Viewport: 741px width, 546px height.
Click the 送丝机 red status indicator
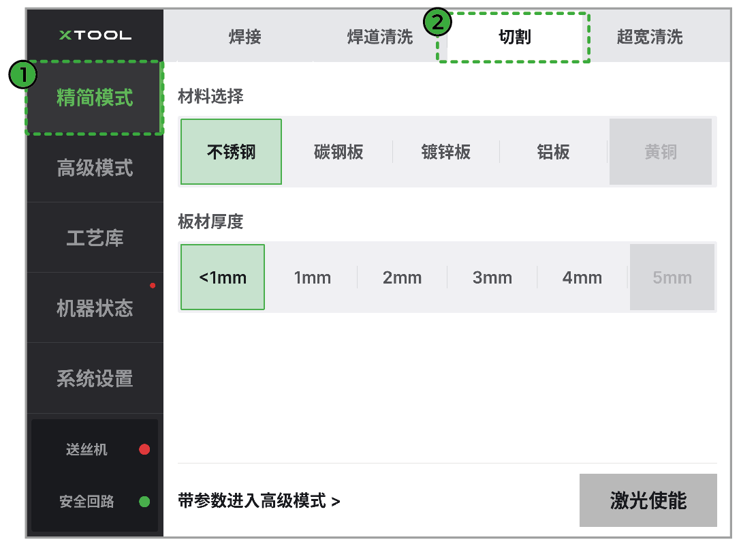tap(144, 449)
